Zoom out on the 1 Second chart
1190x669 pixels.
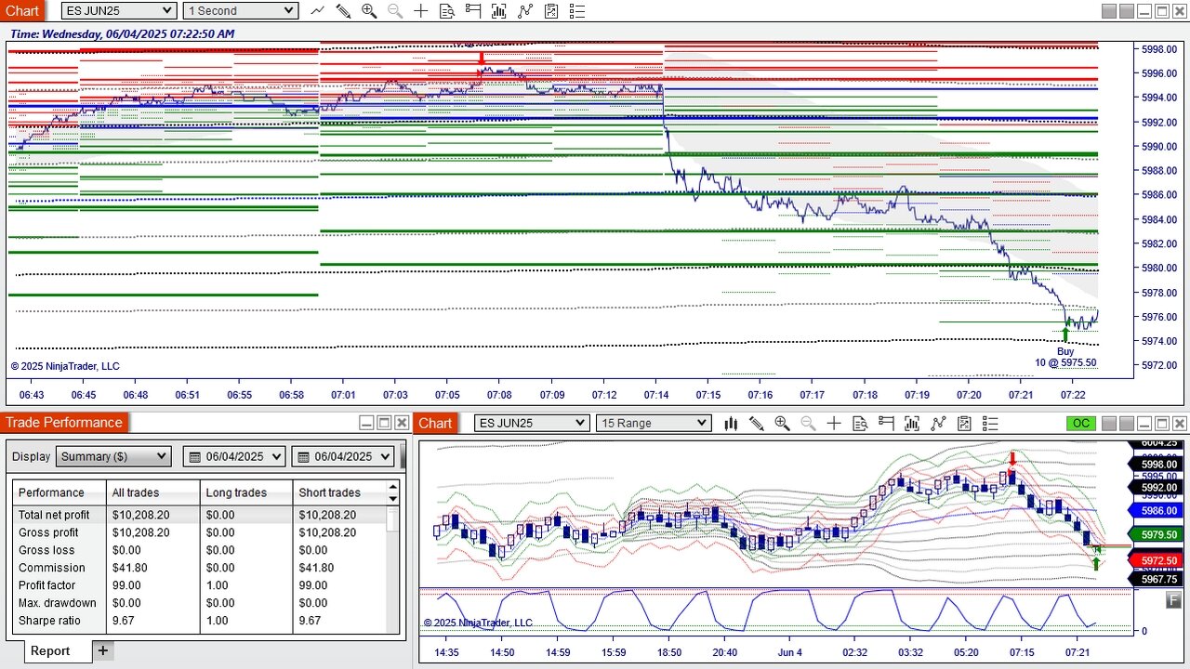pos(395,11)
